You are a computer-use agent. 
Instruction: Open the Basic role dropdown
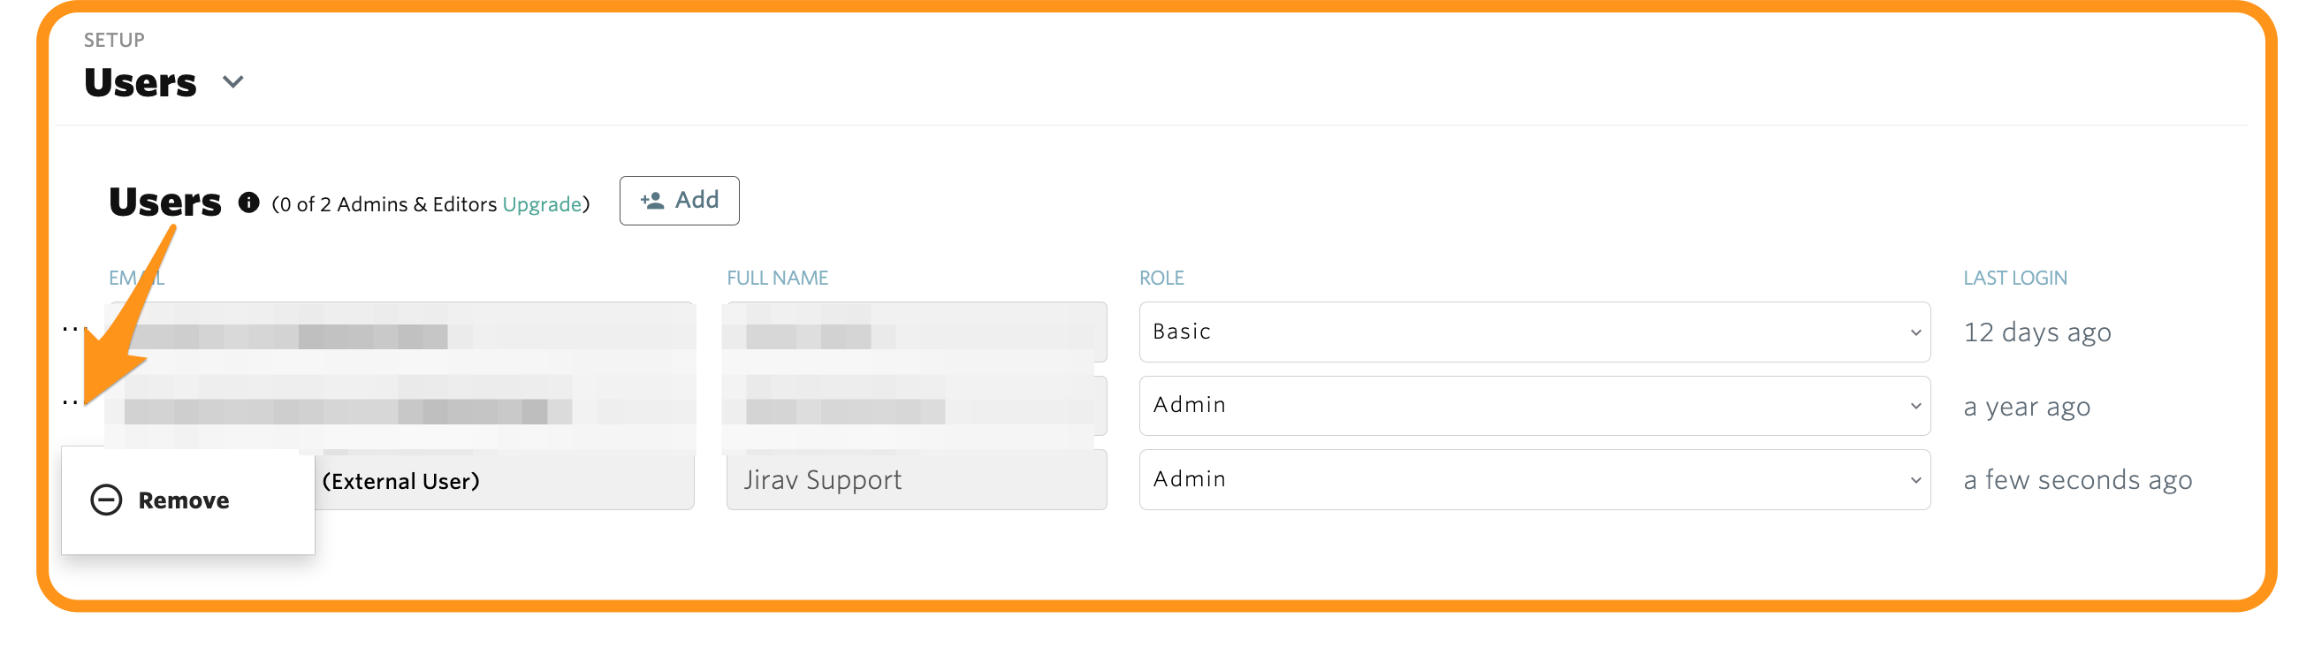point(1534,332)
